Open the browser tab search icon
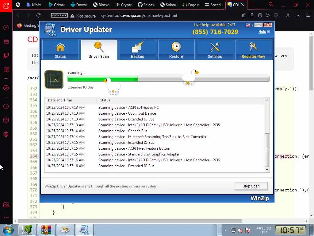Image resolution: width=314 pixels, height=236 pixels. point(271,4)
